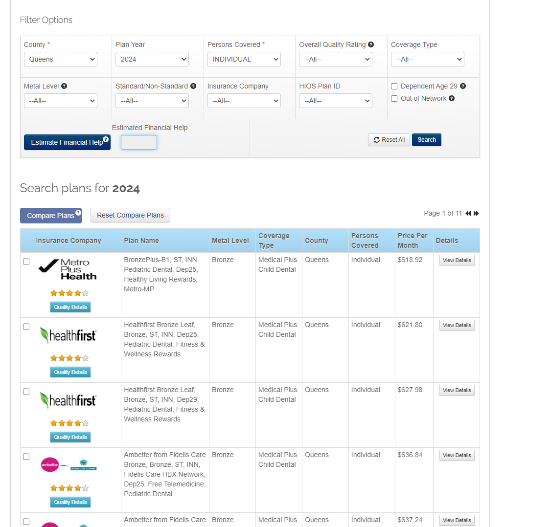Click help icon beside Dependent Age 29
Screen dimensions: 551x527
[x=463, y=86]
